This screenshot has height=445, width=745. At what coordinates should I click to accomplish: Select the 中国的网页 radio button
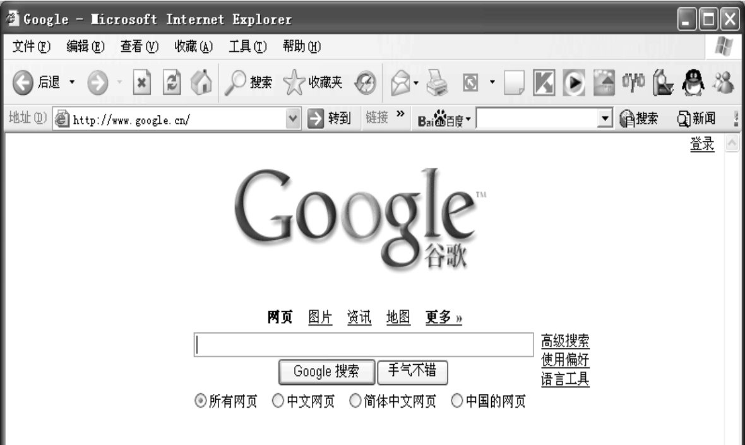(x=456, y=401)
